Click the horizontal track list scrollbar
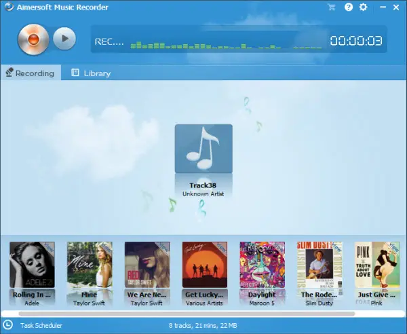The image size is (407, 334). 187,314
